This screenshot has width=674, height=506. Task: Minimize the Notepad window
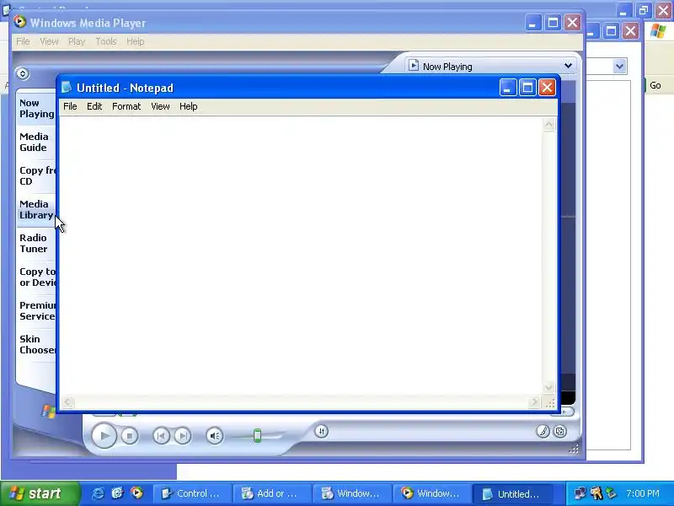(508, 88)
